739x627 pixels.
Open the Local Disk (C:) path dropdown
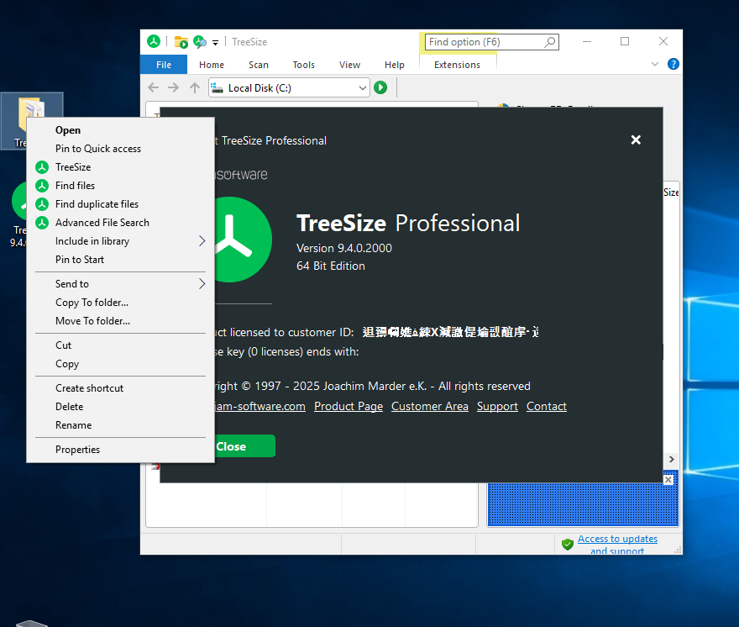[362, 87]
